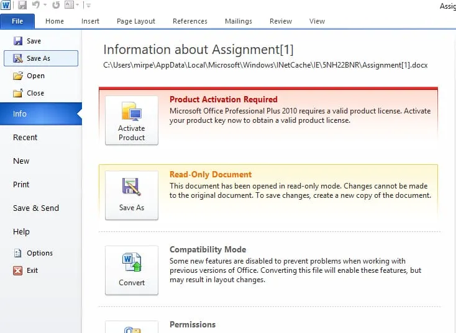Select Info in the backstage menu

(41, 114)
